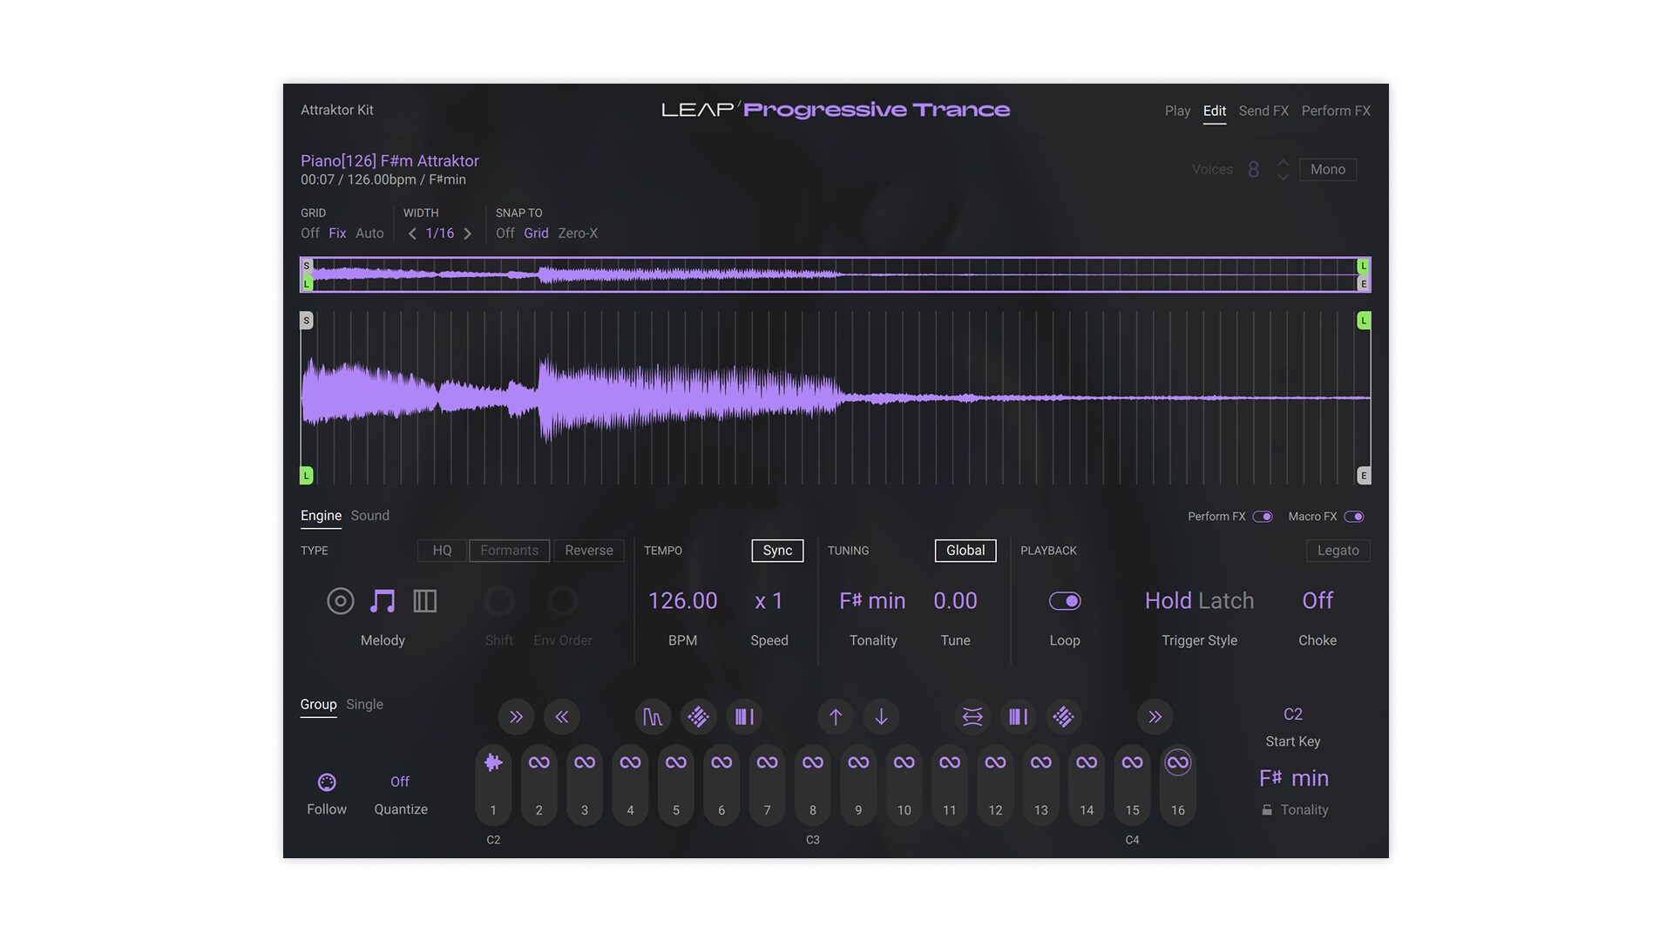Toggle the Perform FX switch
The image size is (1673, 941).
(x=1262, y=517)
